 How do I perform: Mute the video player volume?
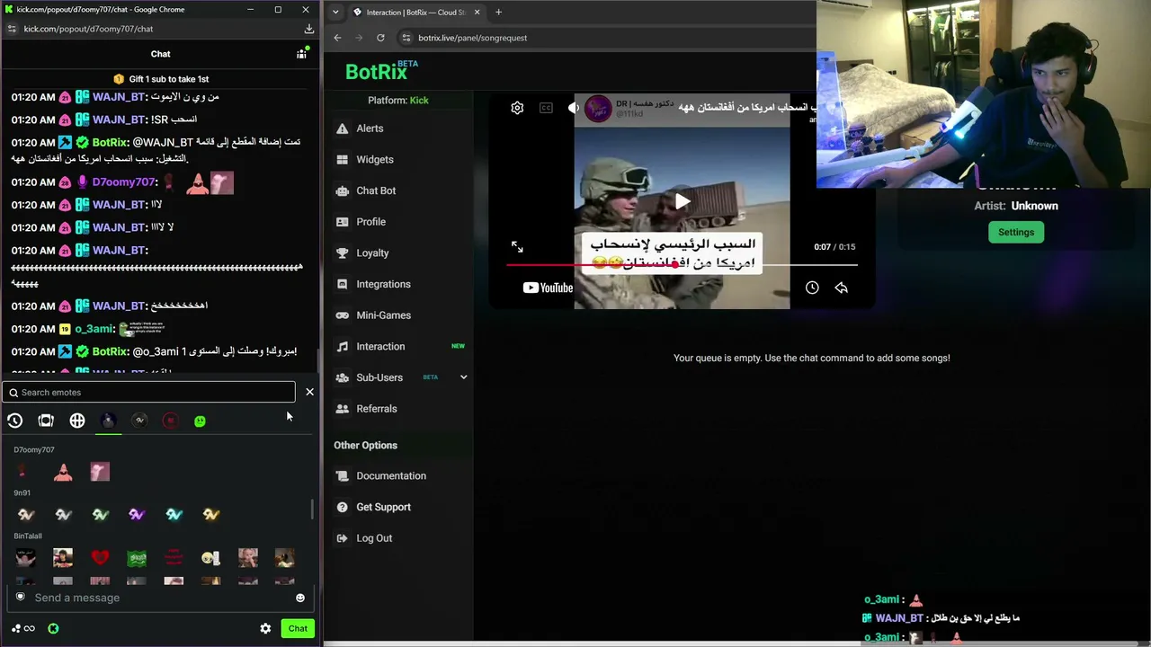[574, 108]
